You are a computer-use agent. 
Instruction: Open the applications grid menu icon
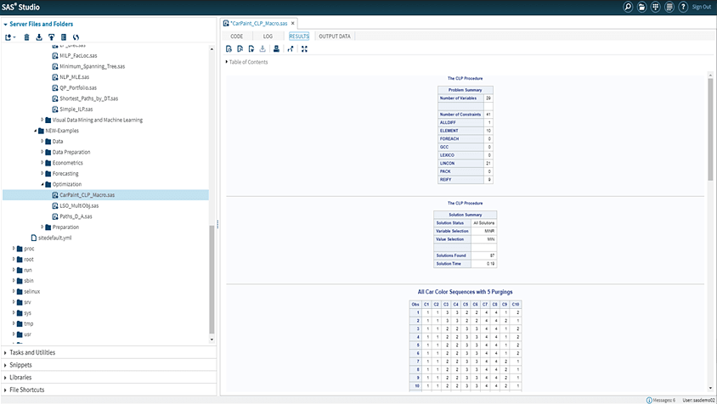(x=655, y=7)
